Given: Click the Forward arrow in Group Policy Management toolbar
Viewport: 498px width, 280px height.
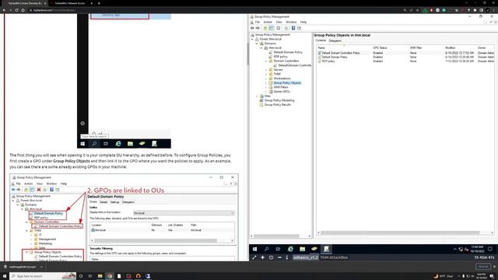Looking at the screenshot, I should click(258, 28).
